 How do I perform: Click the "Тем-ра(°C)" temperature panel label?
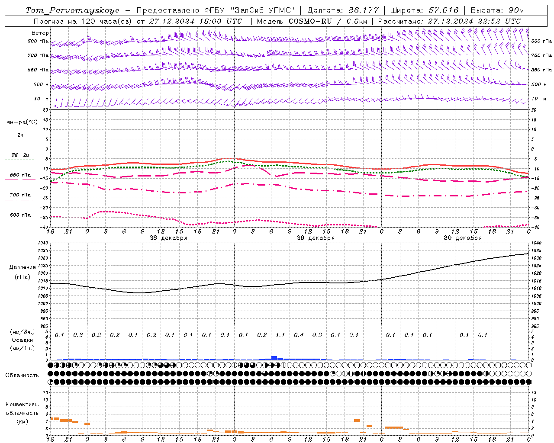(x=20, y=122)
